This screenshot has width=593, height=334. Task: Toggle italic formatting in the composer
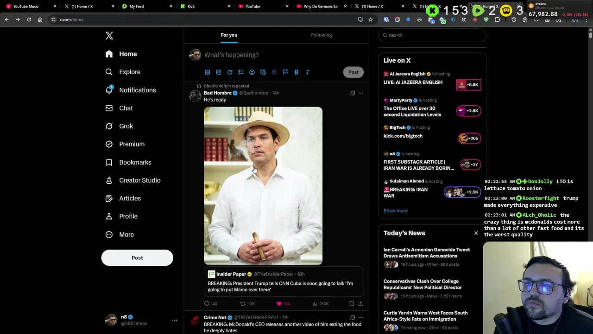click(x=308, y=72)
